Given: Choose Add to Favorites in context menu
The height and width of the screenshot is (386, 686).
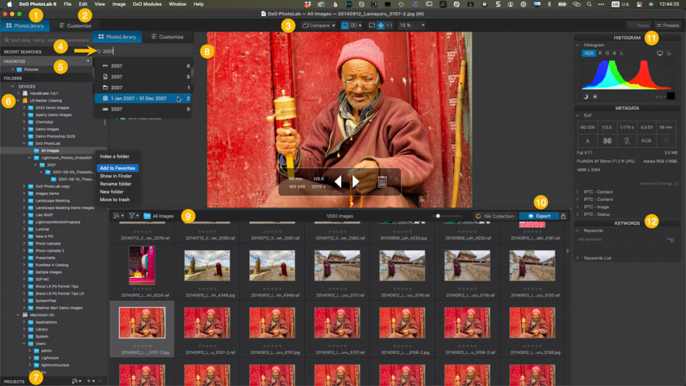Looking at the screenshot, I should pyautogui.click(x=117, y=168).
